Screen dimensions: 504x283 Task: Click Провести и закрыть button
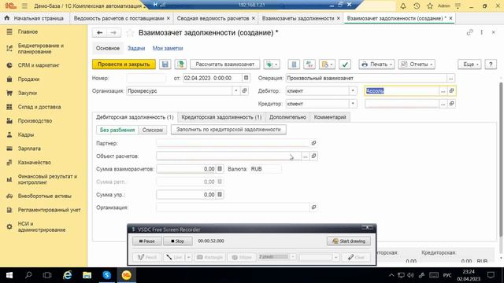pyautogui.click(x=124, y=64)
